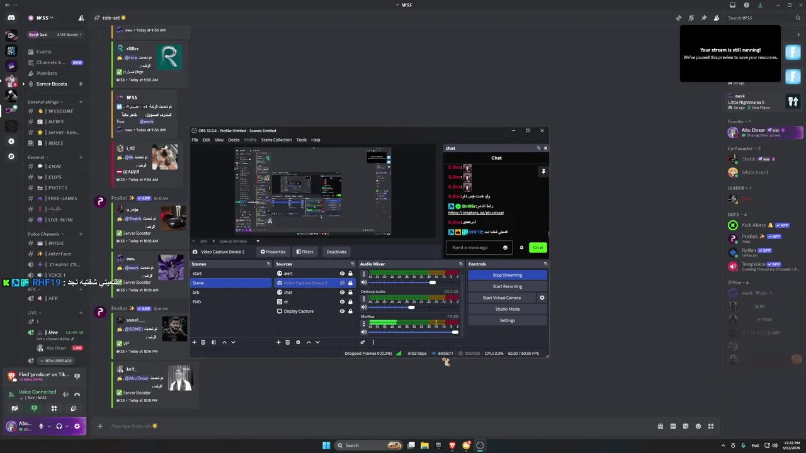Click Start Recording button

[x=508, y=286]
